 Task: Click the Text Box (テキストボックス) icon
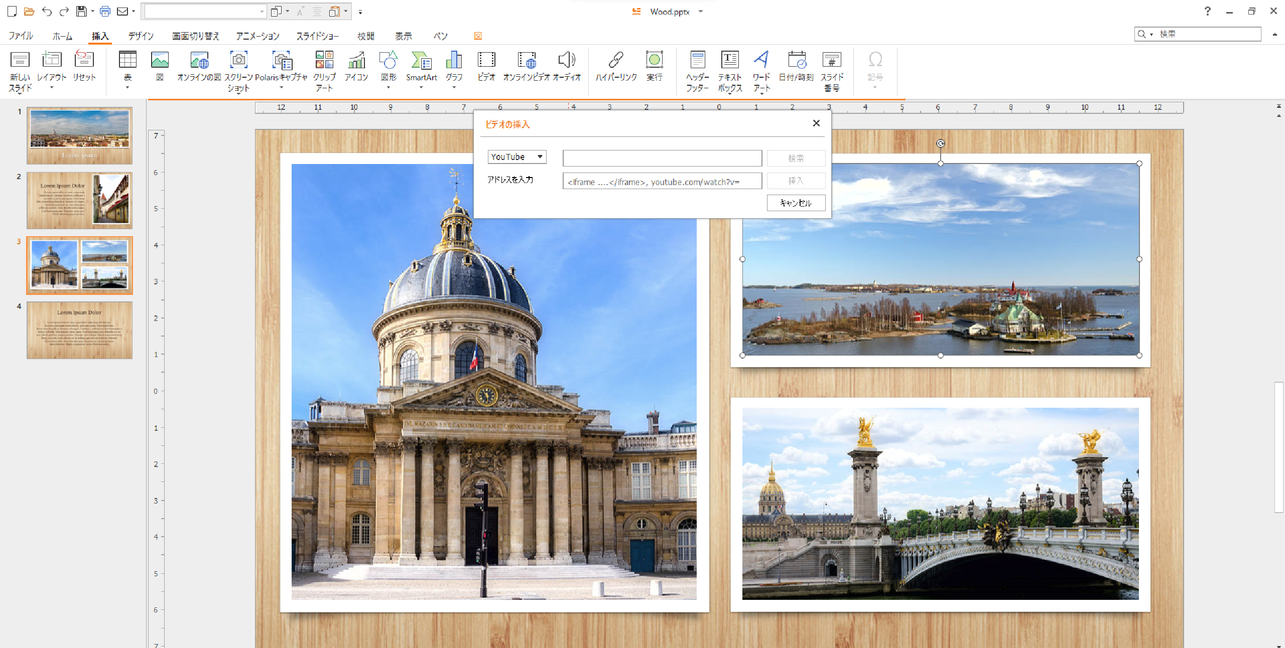pyautogui.click(x=729, y=60)
